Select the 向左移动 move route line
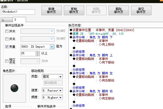 pyautogui.click(x=107, y=98)
